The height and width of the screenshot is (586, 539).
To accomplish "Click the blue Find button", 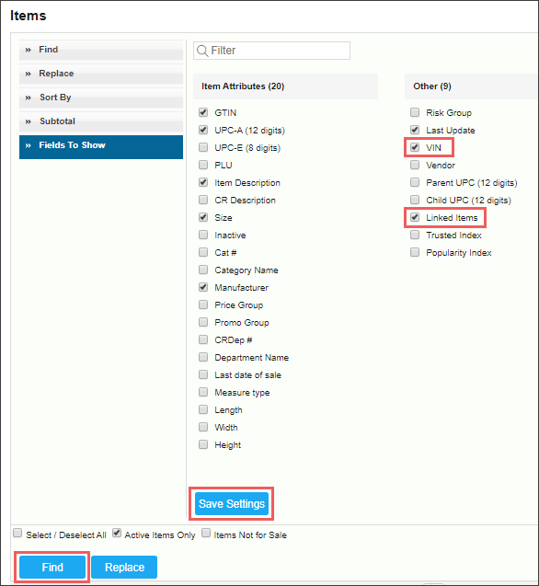I will tap(52, 568).
